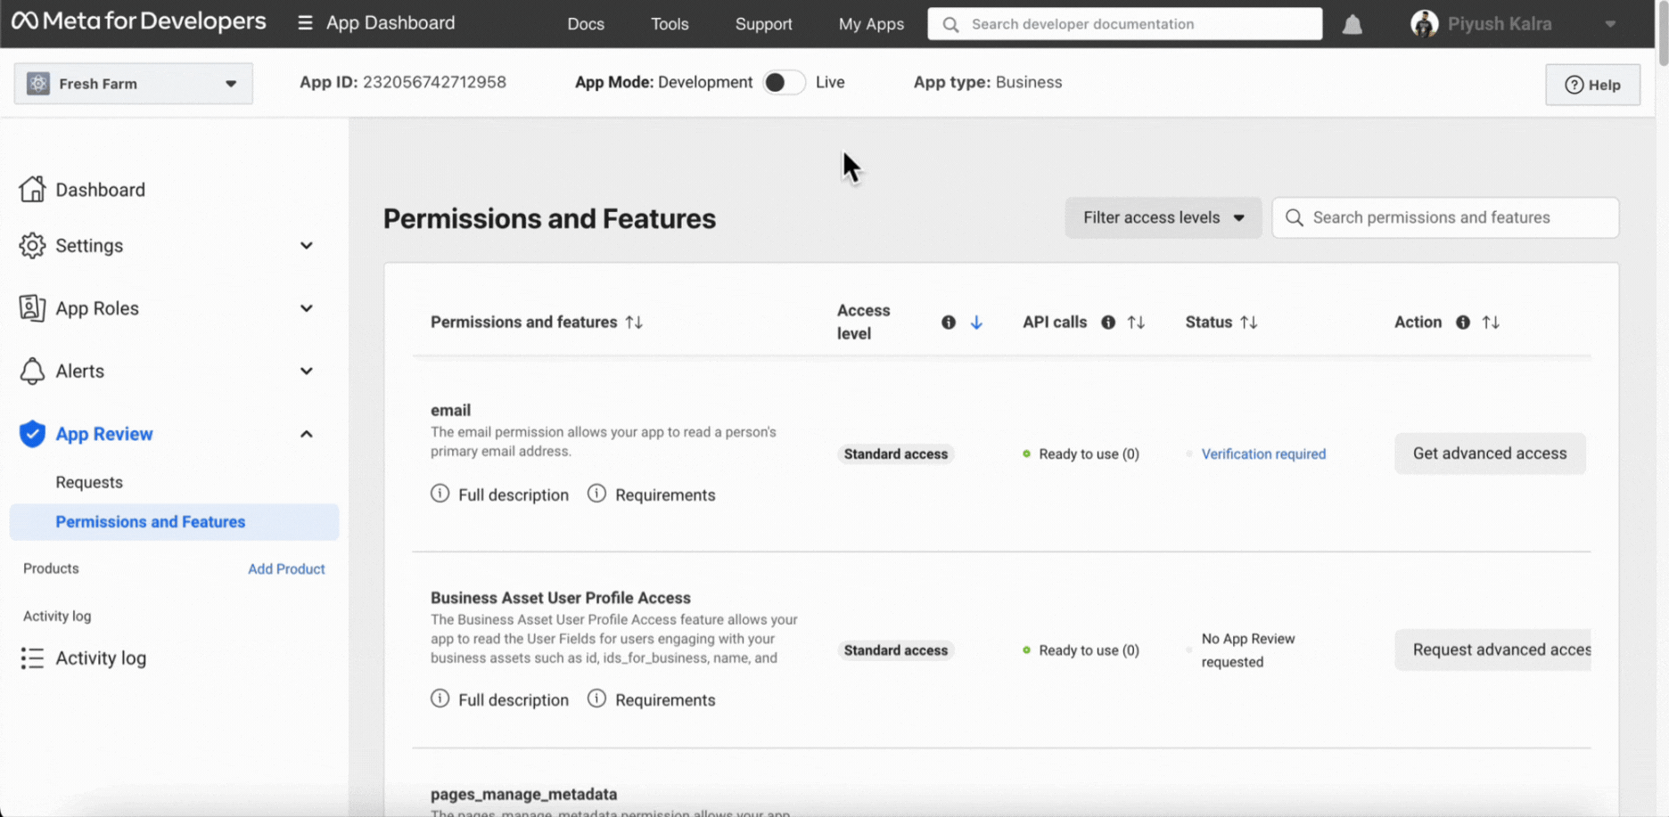Click the Alerts bell icon in sidebar
Image resolution: width=1669 pixels, height=817 pixels.
(x=32, y=371)
